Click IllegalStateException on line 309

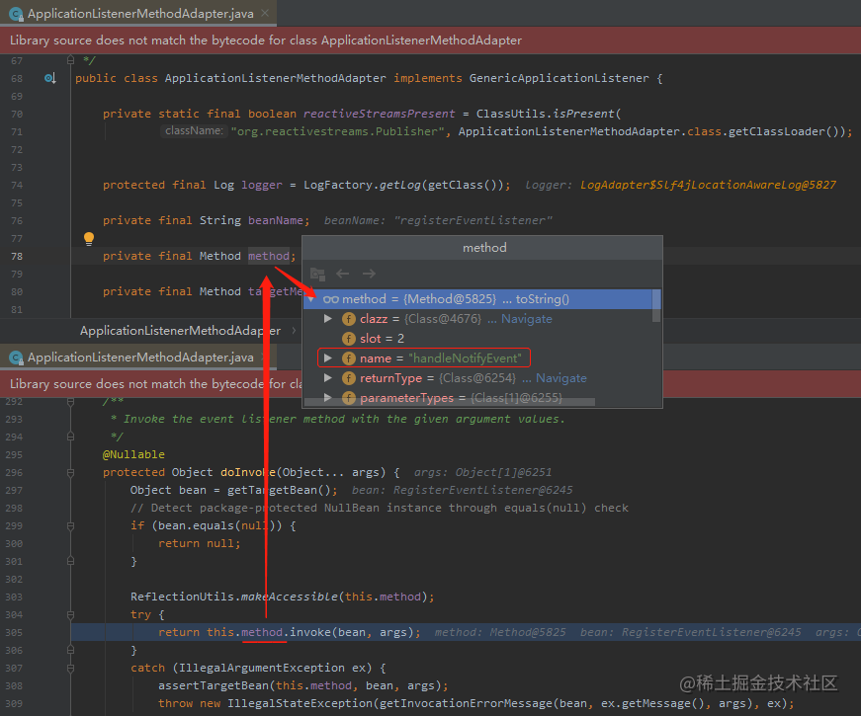(300, 703)
